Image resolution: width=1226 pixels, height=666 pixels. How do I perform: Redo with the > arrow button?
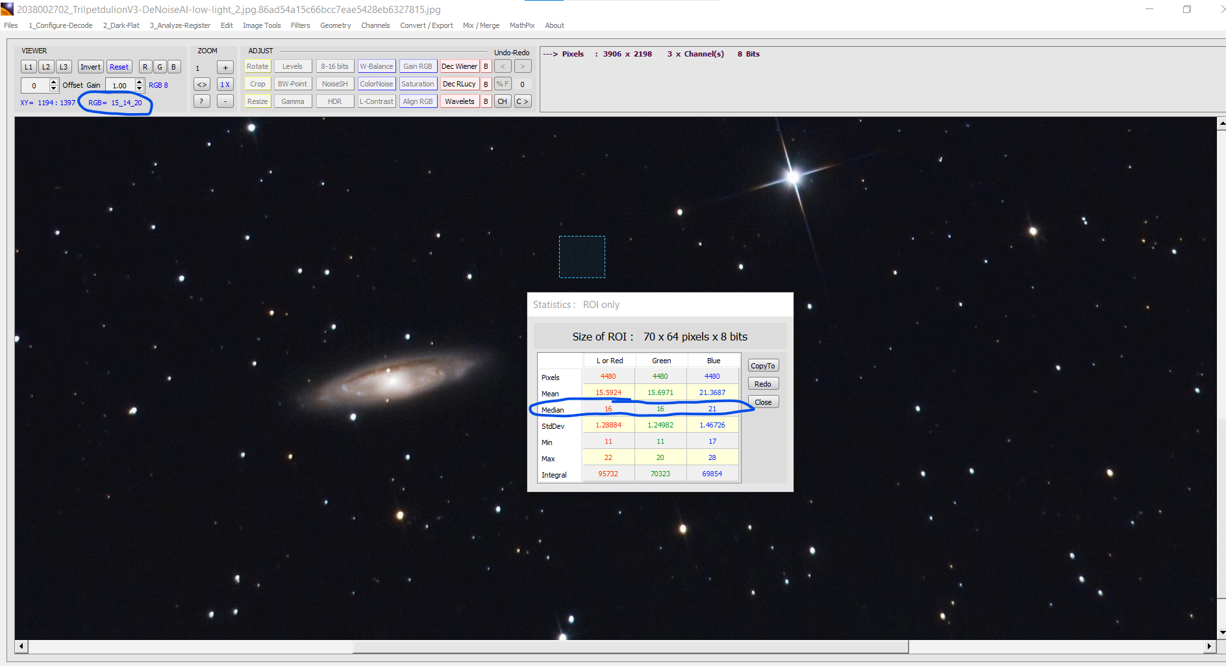pyautogui.click(x=523, y=66)
